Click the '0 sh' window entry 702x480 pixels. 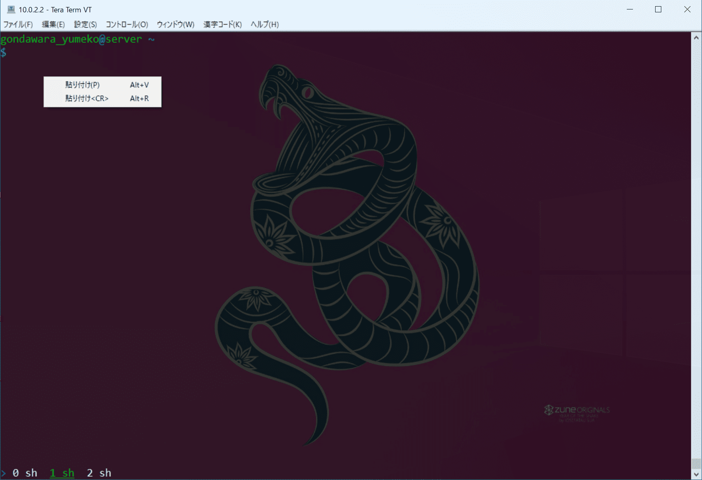(x=25, y=473)
